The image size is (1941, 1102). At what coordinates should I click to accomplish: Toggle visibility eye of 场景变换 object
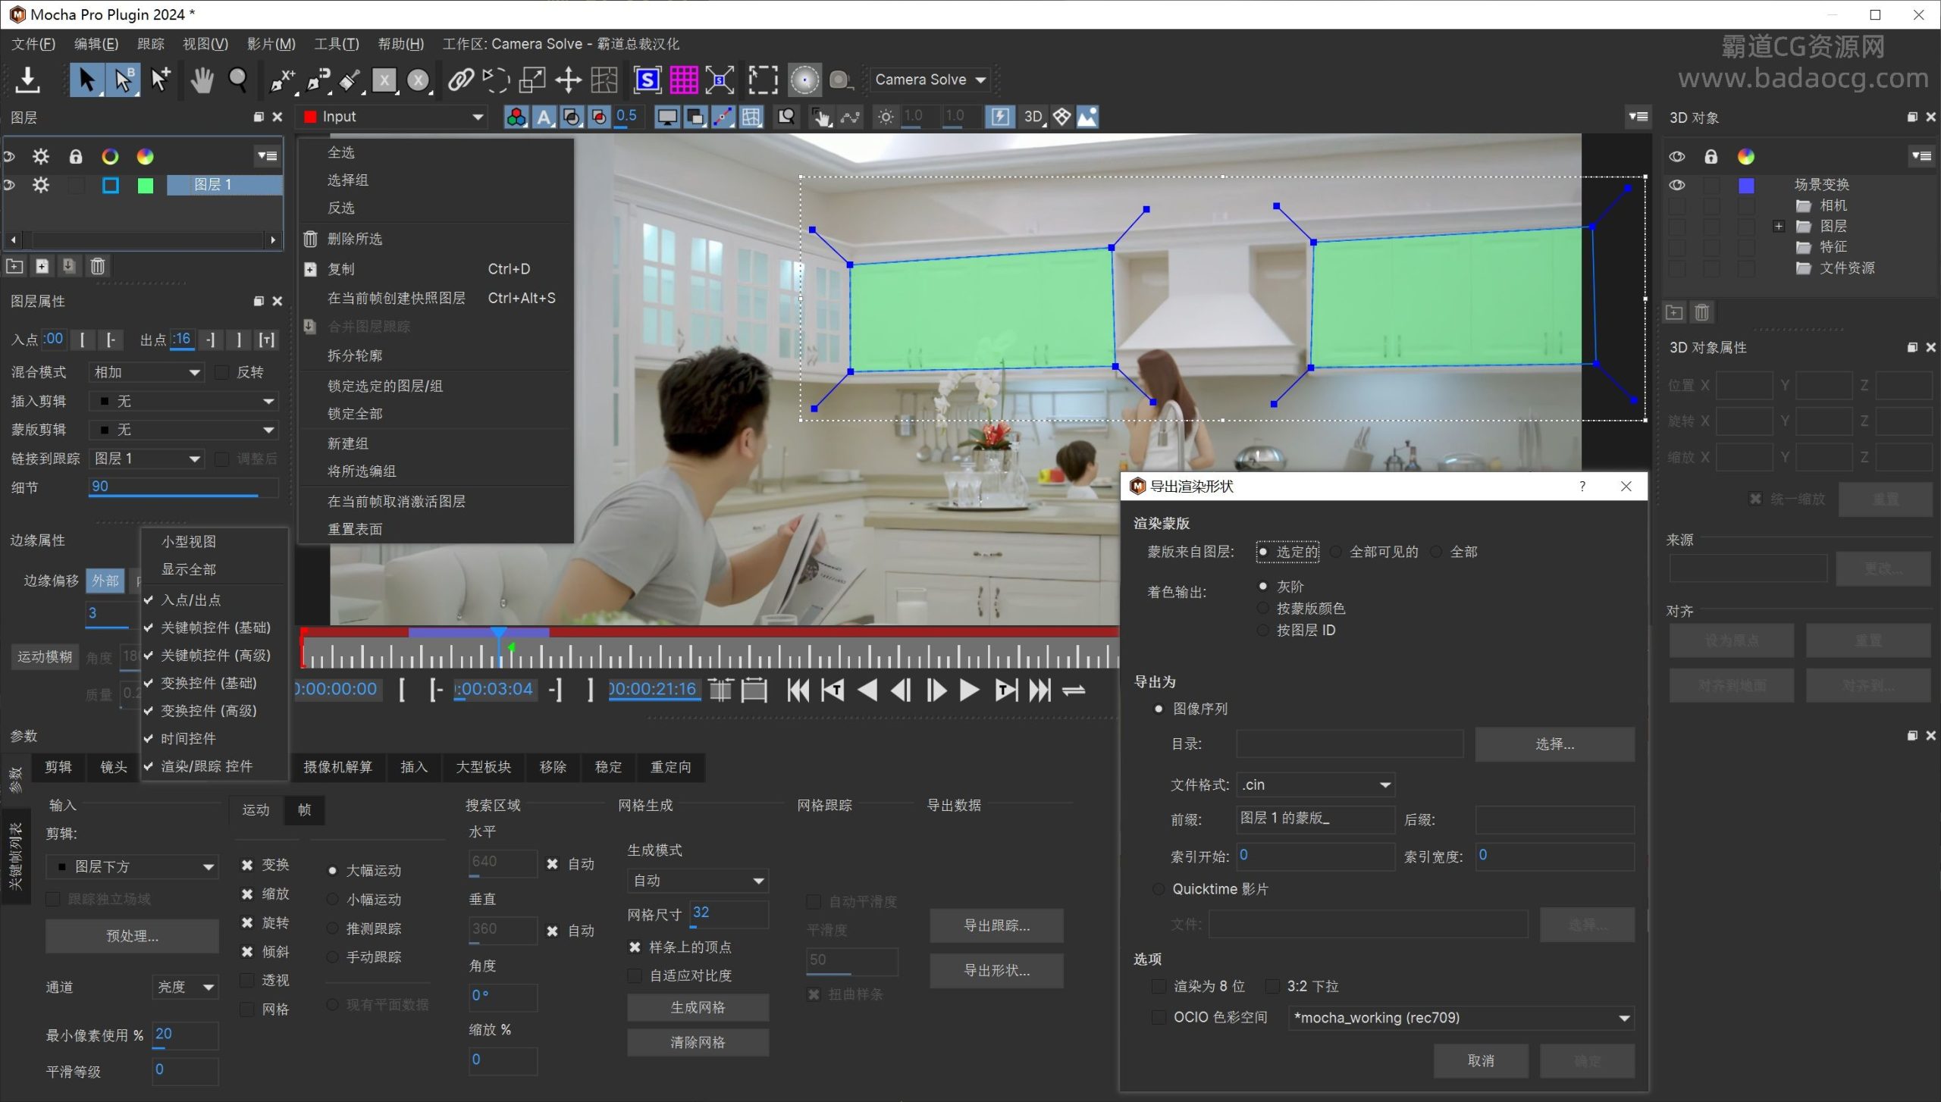click(1676, 185)
